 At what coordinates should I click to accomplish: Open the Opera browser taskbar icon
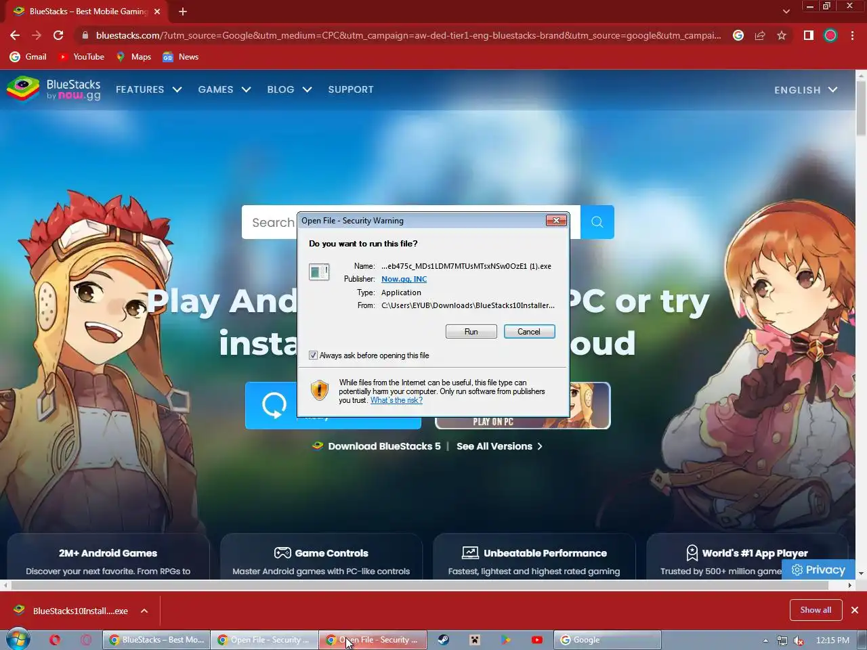[x=55, y=640]
